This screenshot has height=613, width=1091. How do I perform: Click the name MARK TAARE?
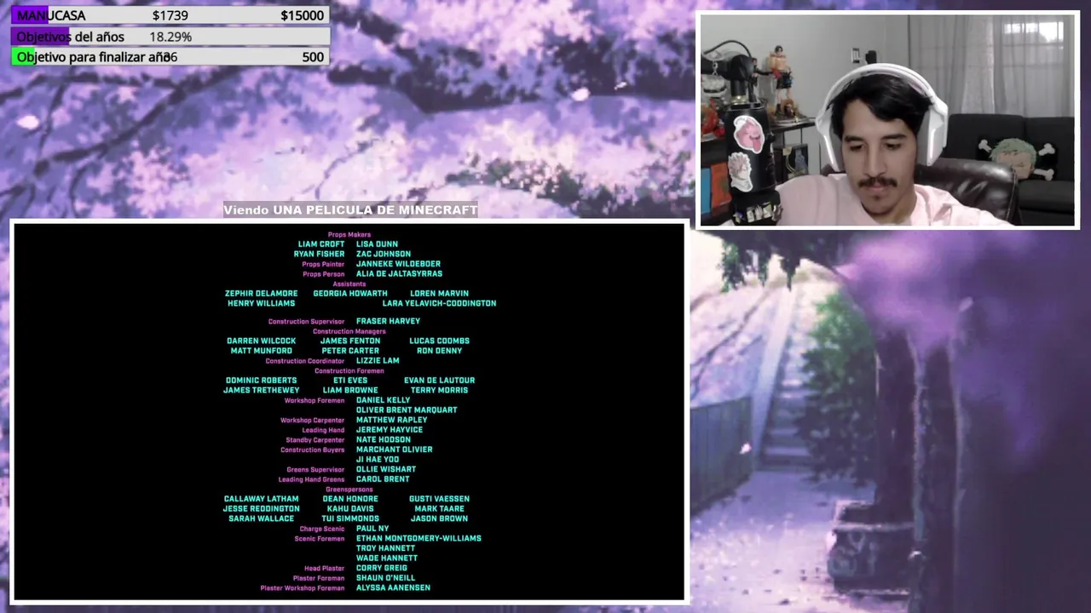[x=439, y=509]
